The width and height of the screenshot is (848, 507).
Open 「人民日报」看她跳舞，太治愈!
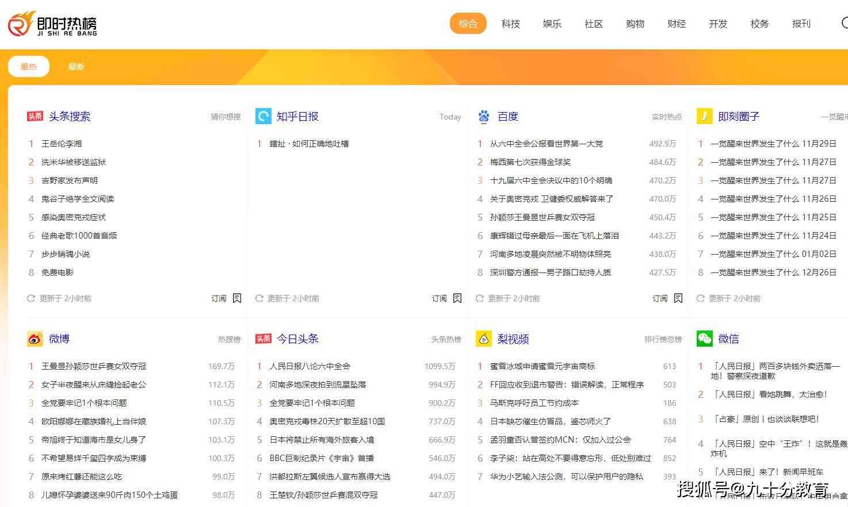(770, 394)
